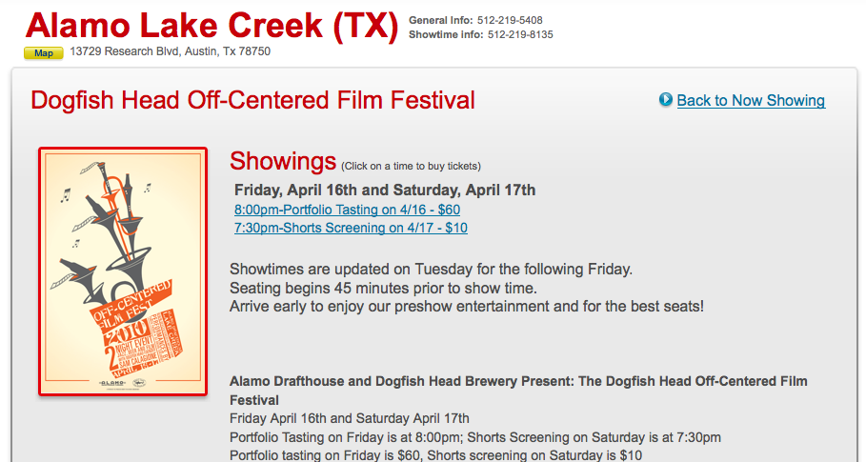This screenshot has width=866, height=462.
Task: Click the Alamo logo at the poster bottom
Action: click(x=112, y=383)
